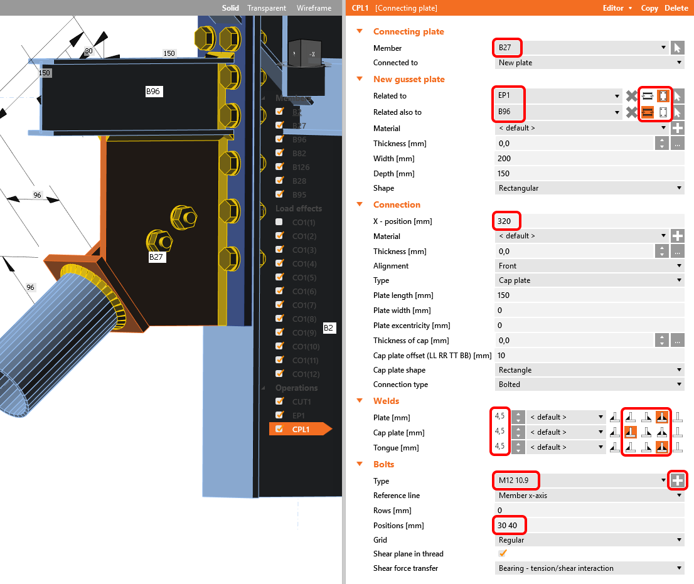Select the B82 member row
Viewport: 694px width, 584px height.
pos(299,153)
